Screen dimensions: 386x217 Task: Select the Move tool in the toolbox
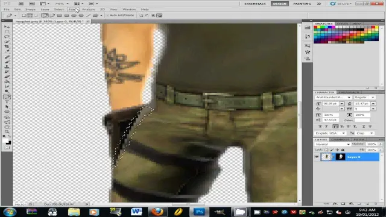tap(7, 27)
